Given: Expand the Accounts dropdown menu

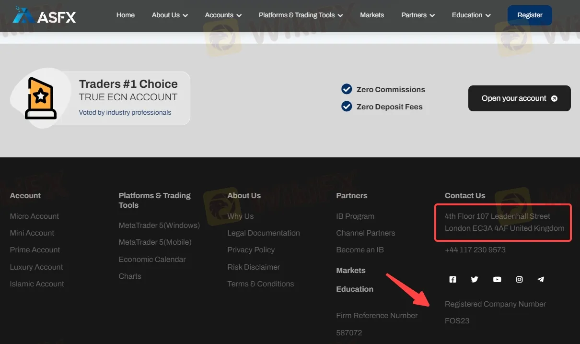Looking at the screenshot, I should (223, 15).
